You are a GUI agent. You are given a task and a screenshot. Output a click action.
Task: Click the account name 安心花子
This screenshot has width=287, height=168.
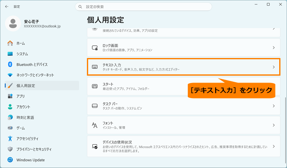coord(32,22)
